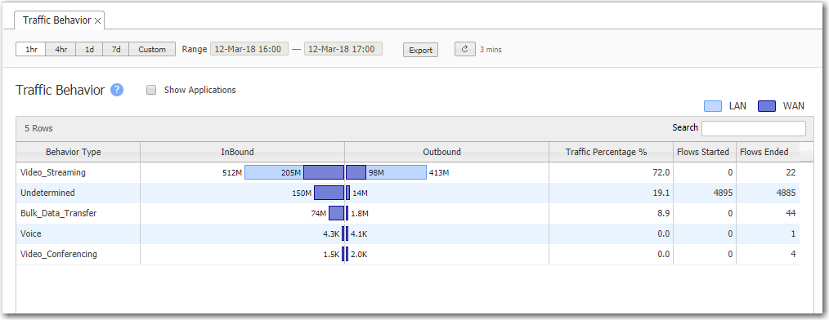Screen dimensions: 829x320
Task: Select the 1hr time range
Action: (x=31, y=49)
